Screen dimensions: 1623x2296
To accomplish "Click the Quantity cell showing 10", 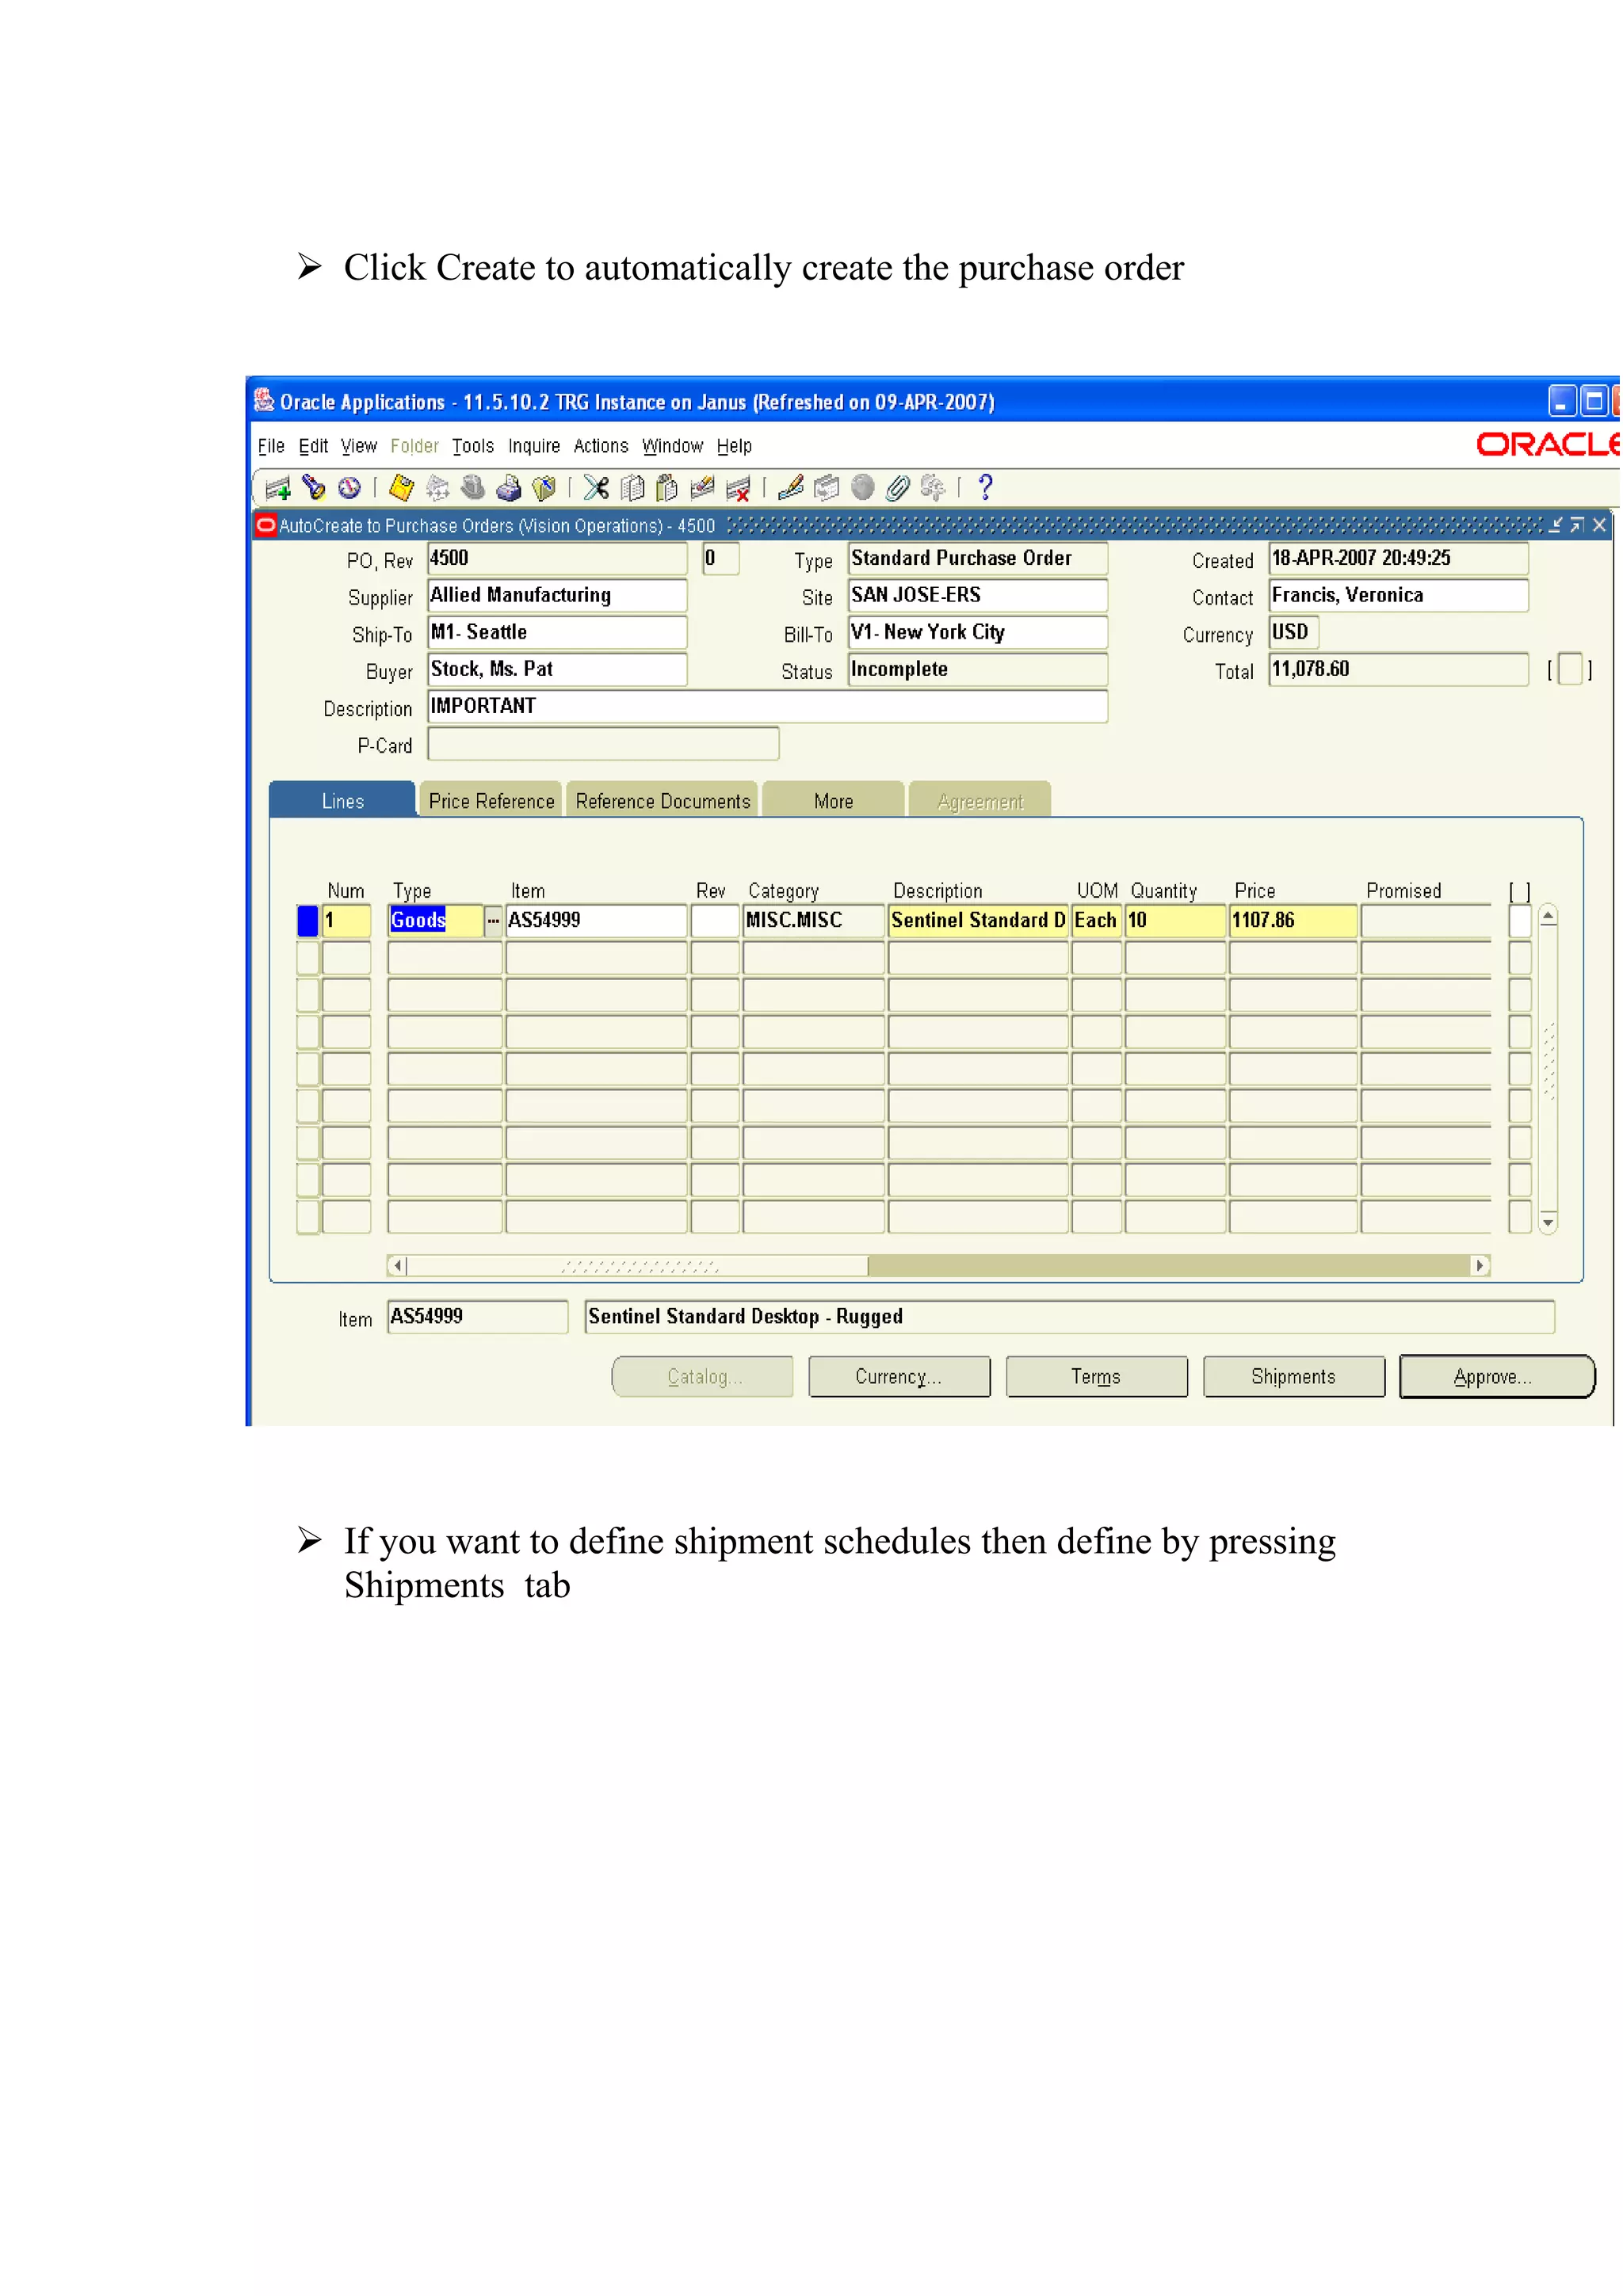I will point(1176,921).
